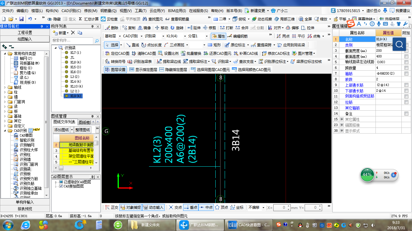Toggle 对象捕捉 object snap

coord(131,208)
